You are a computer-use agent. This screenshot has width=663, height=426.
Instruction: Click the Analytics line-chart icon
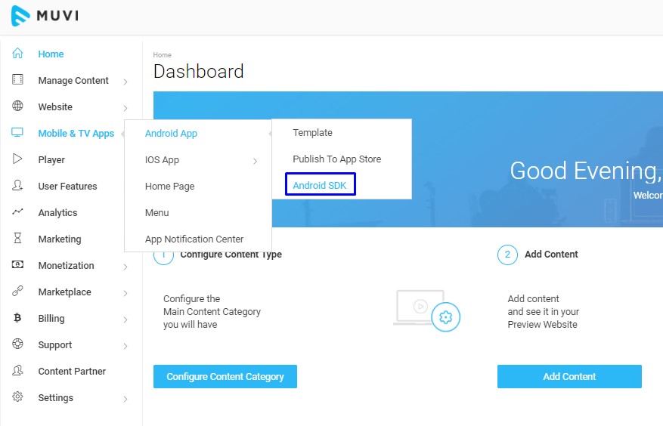(x=17, y=211)
